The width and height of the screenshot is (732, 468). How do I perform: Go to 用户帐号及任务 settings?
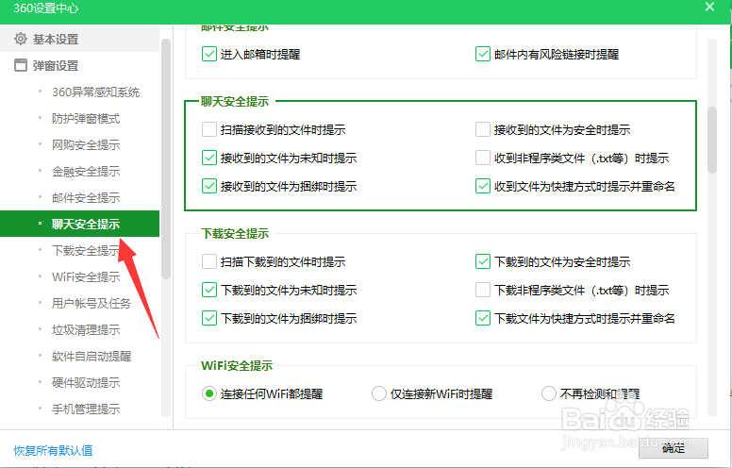point(91,304)
